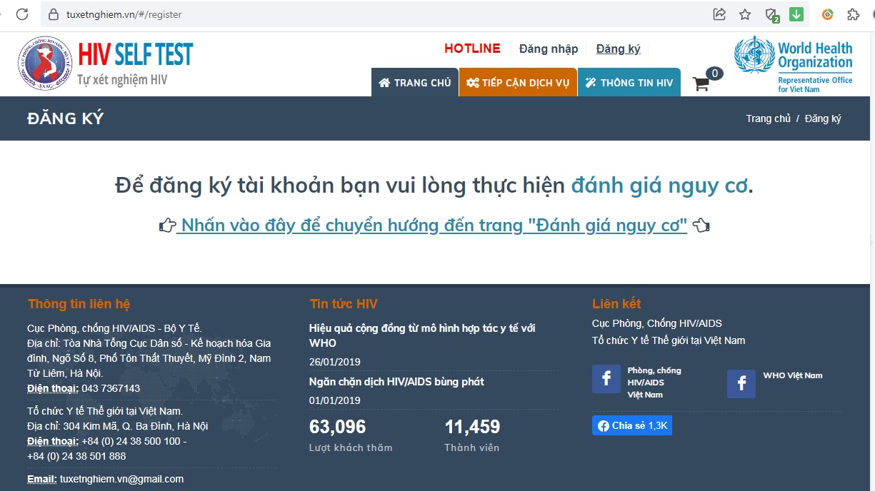Image resolution: width=875 pixels, height=491 pixels.
Task: Click the World Health Organization logo
Action: pos(794,64)
